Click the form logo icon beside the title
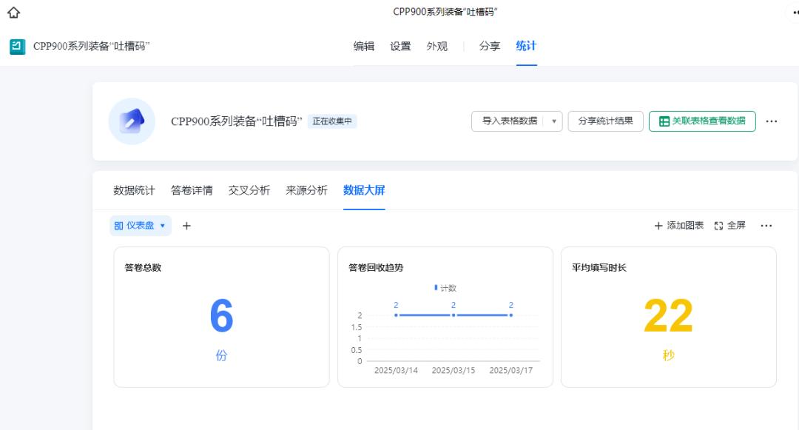Viewport: 799px width, 430px height. [x=18, y=47]
